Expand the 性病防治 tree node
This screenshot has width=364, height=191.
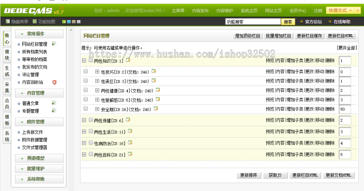coord(84,143)
